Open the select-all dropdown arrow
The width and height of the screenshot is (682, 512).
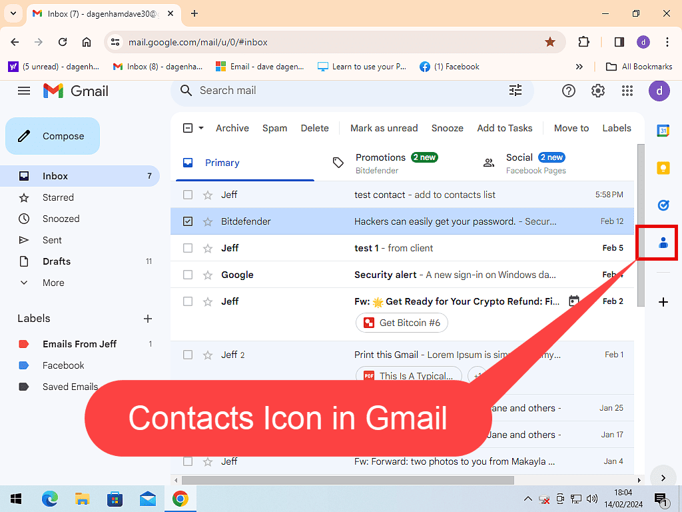pyautogui.click(x=201, y=128)
